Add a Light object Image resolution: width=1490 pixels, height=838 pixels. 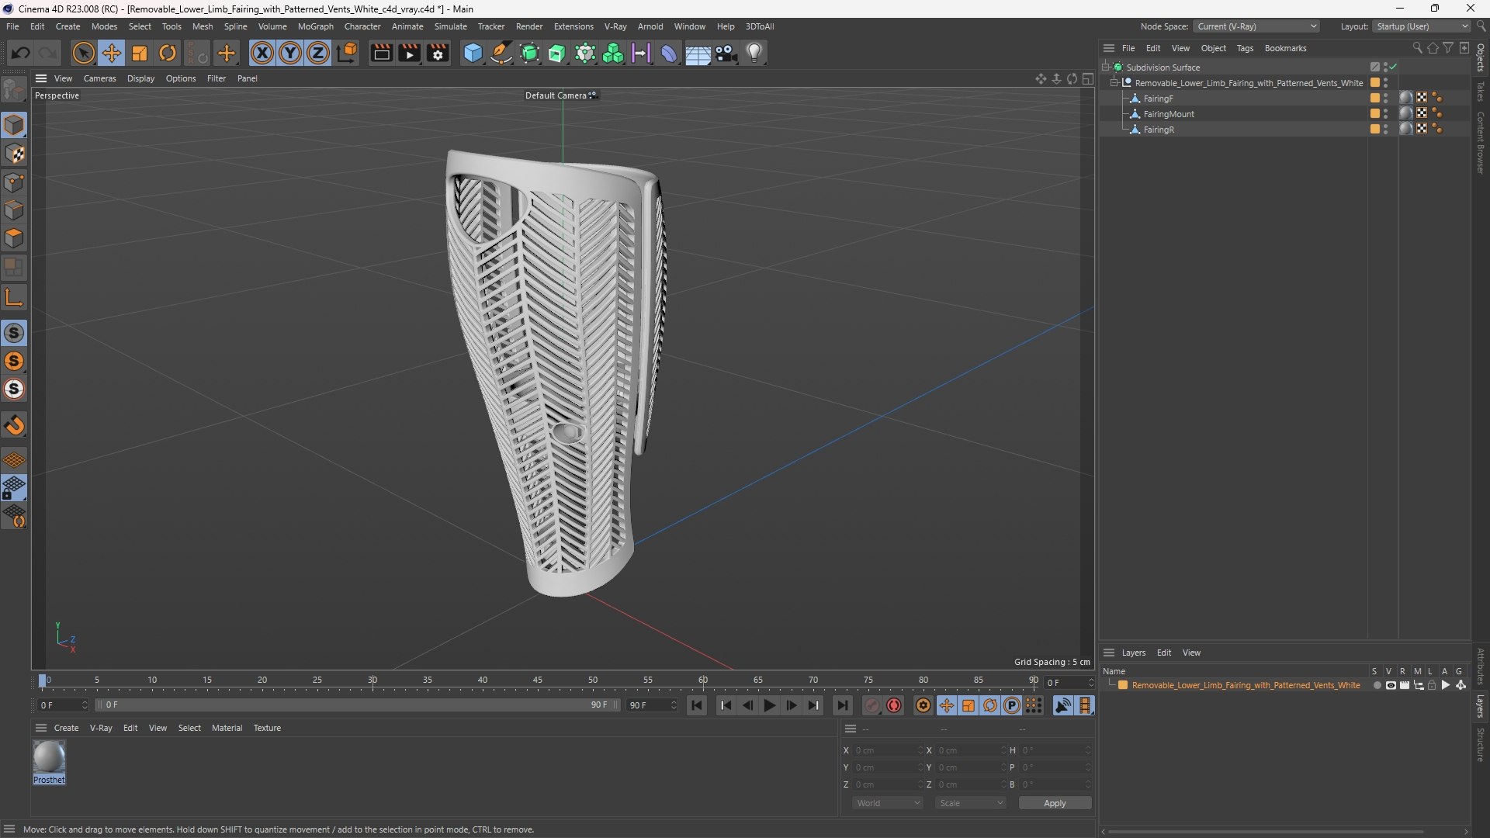click(754, 53)
